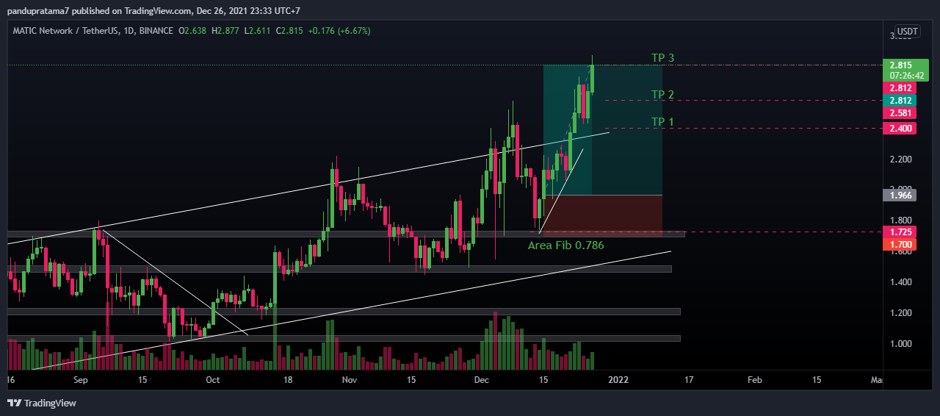
Task: Click the Nov label on time axis
Action: [x=350, y=380]
